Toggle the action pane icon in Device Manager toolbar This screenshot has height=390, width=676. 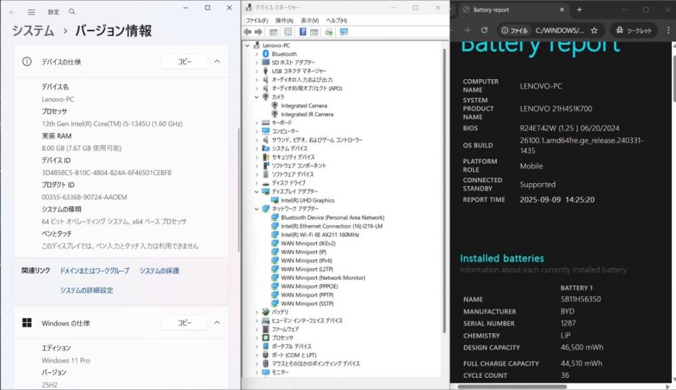[314, 32]
